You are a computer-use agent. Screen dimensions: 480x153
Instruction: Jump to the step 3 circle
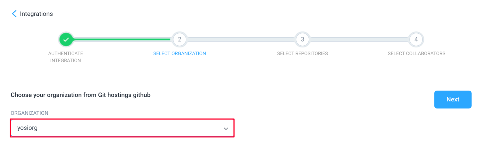[302, 39]
